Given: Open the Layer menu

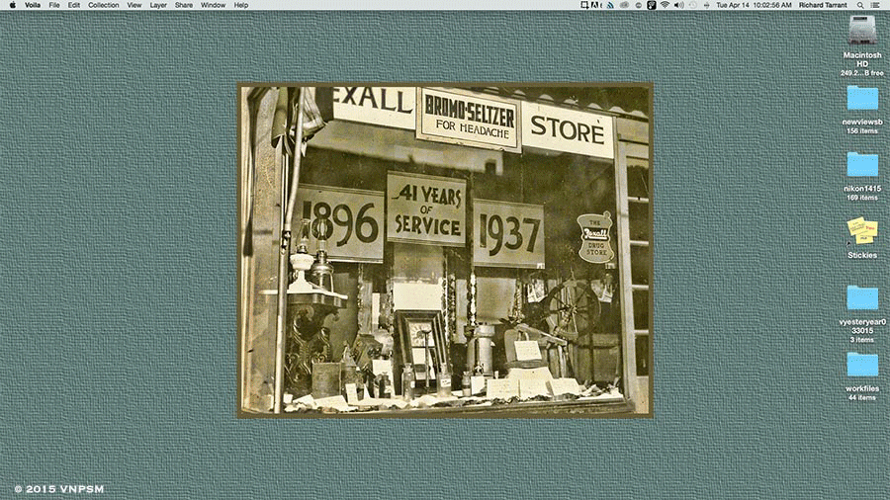Looking at the screenshot, I should tap(158, 5).
